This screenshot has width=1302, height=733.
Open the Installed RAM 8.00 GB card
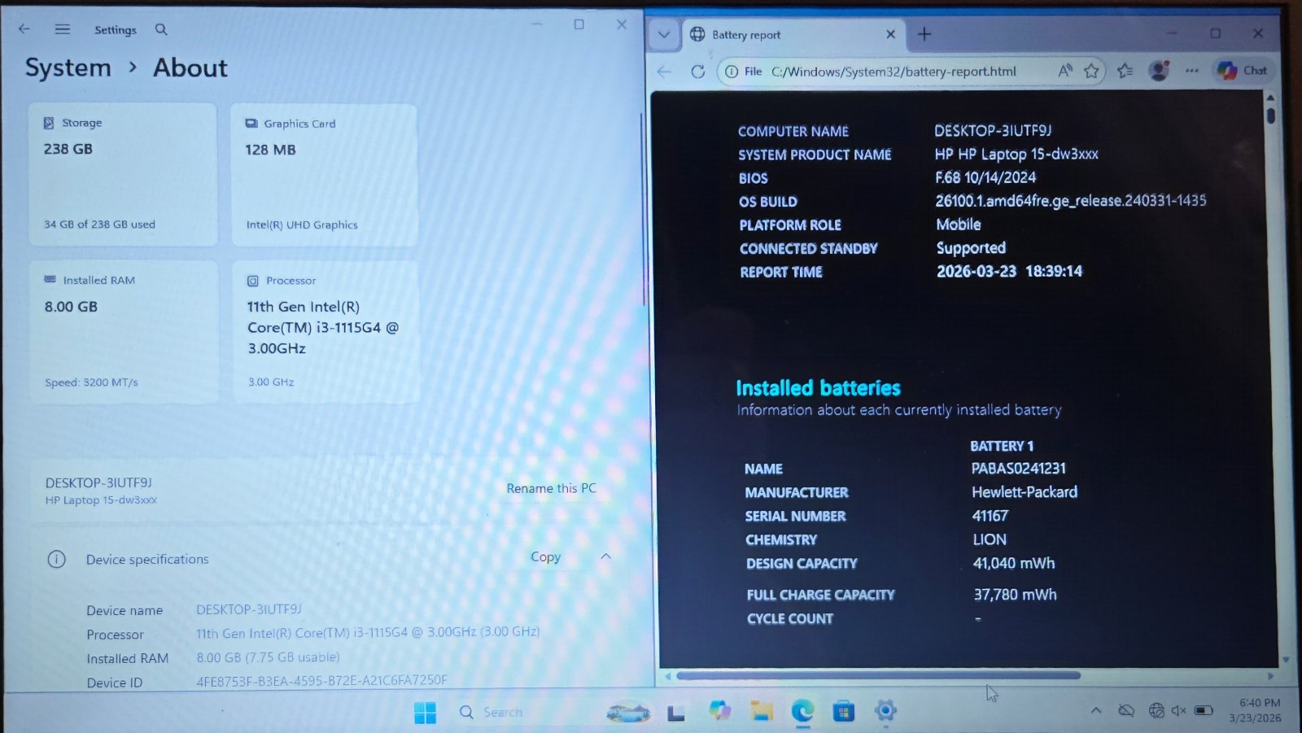[x=124, y=332]
